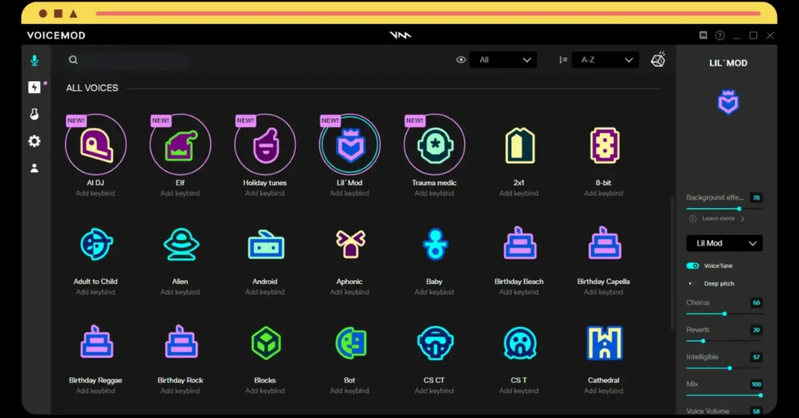Open the Voicelab flask sidebar icon
This screenshot has height=418, width=799.
coord(34,114)
